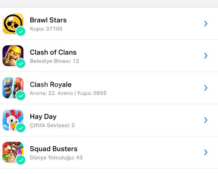
Task: Tap the Brawl Stars skull icon
Action: coord(13,24)
